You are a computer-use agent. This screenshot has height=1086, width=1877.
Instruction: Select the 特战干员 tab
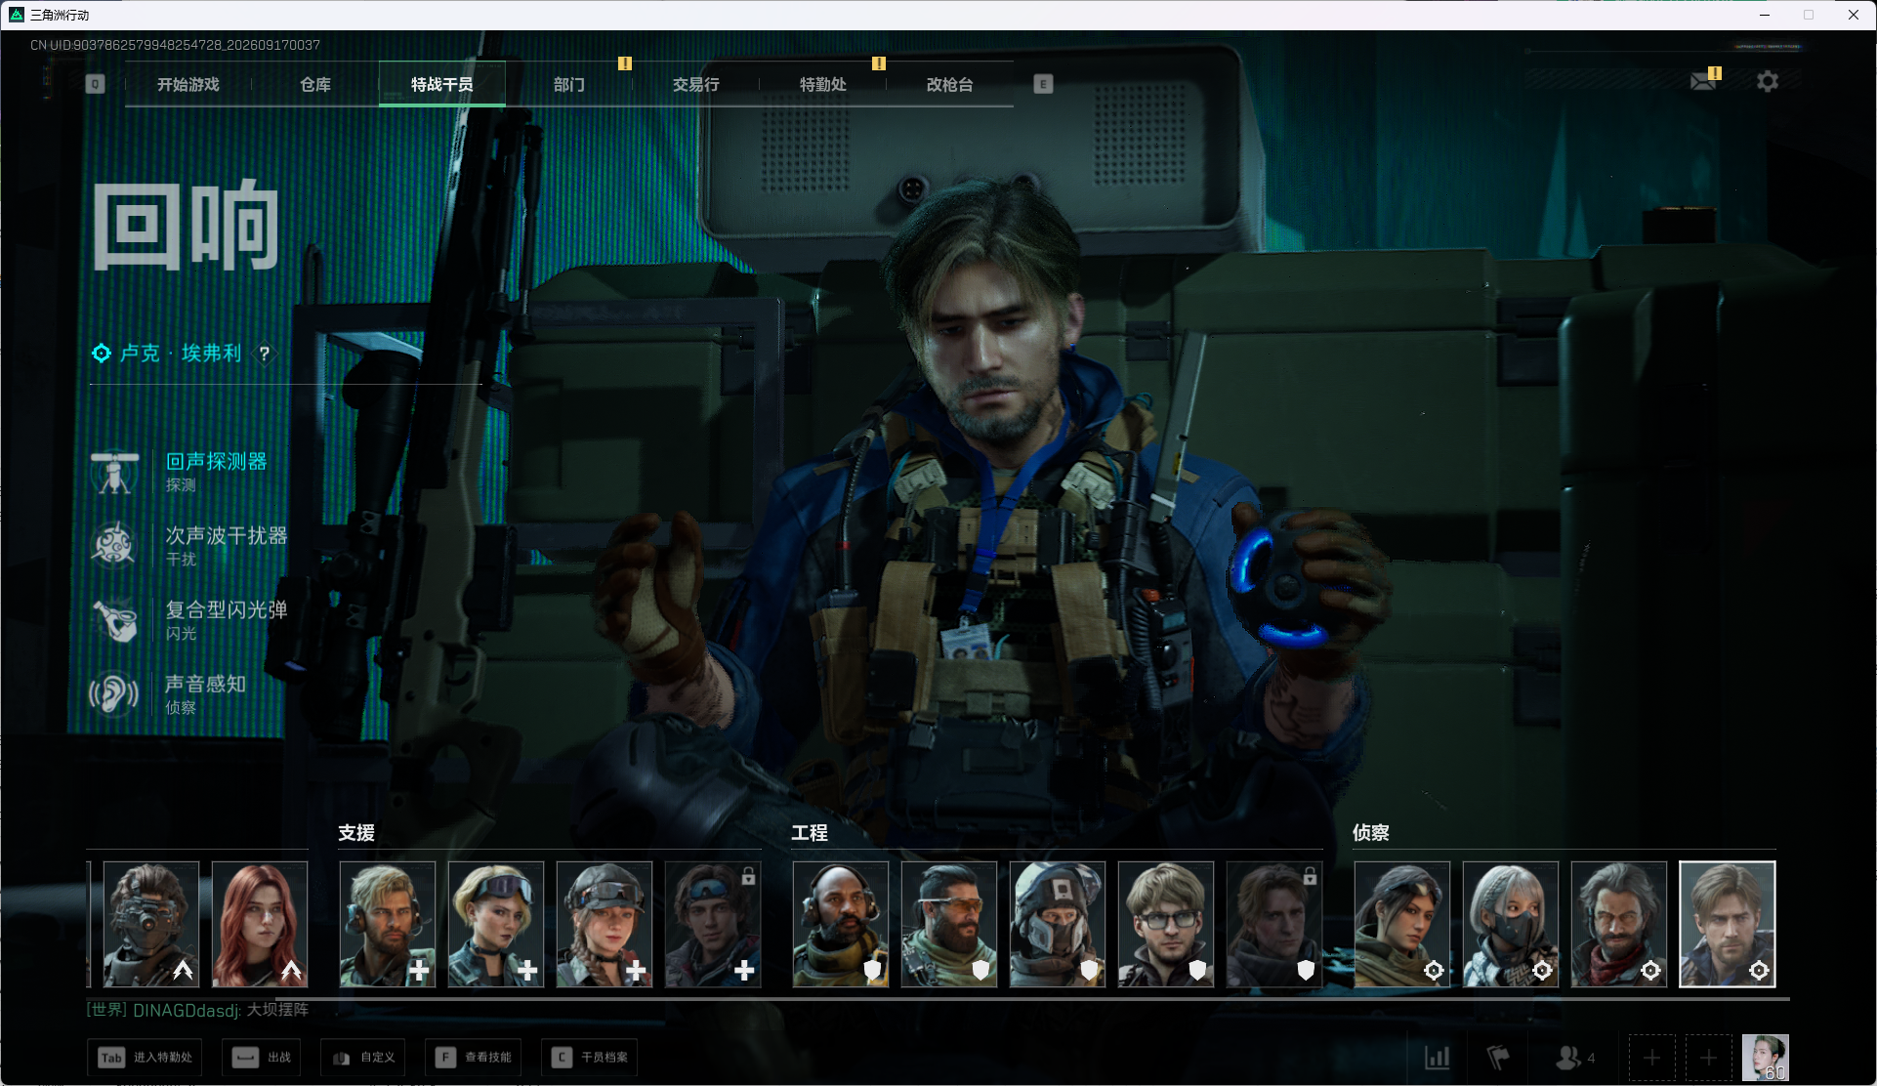coord(442,85)
